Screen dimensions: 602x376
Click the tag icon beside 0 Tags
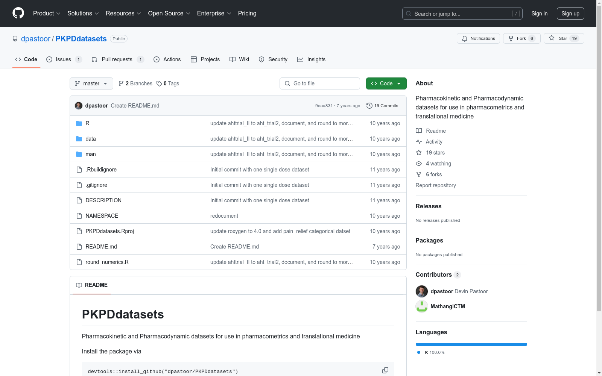pos(159,83)
